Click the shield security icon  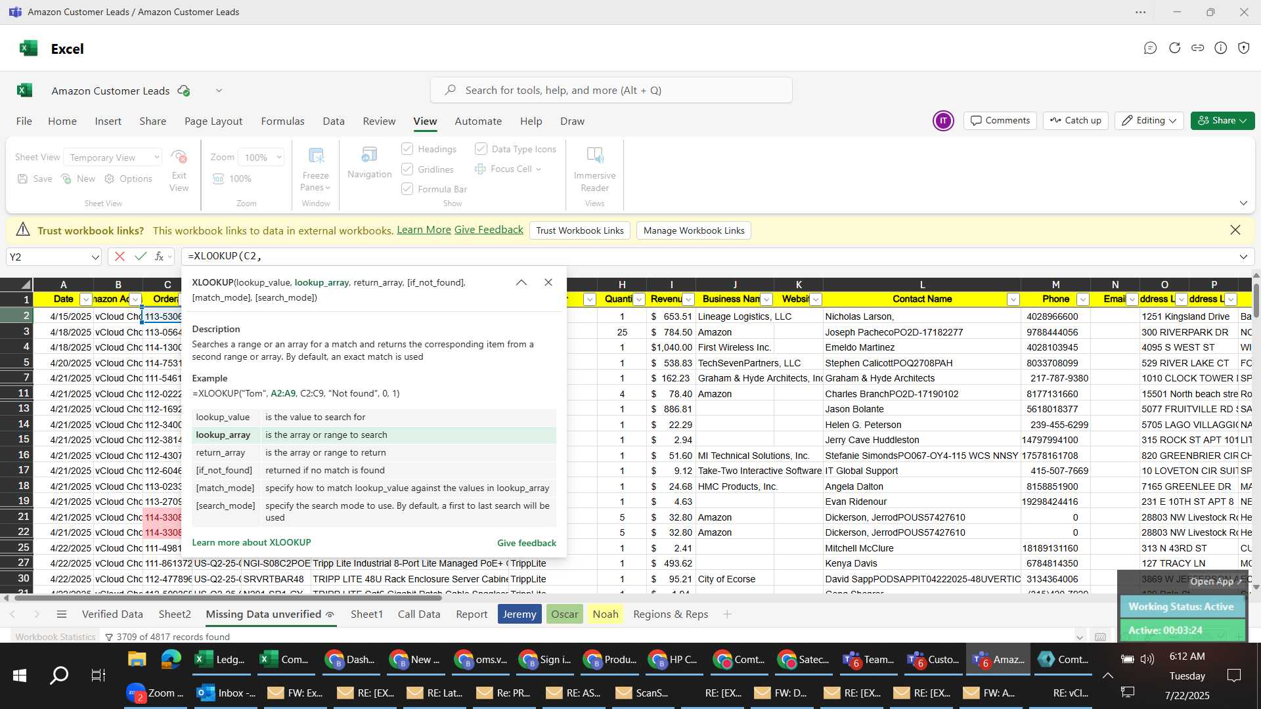click(1243, 48)
